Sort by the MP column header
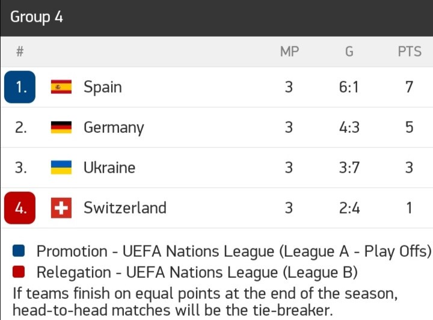Viewport: 433px width, 320px height. click(289, 52)
